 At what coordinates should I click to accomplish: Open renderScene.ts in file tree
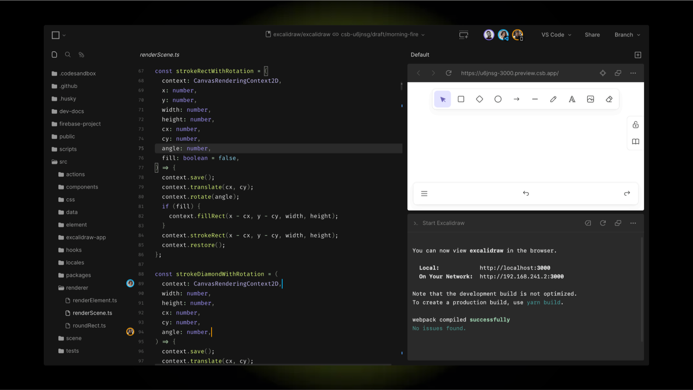pyautogui.click(x=89, y=313)
